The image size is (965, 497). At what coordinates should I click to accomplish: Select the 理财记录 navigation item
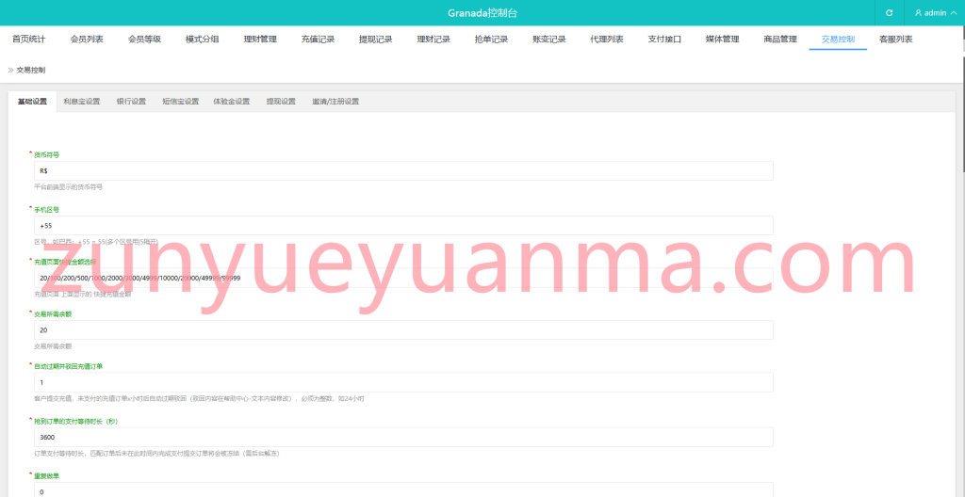tap(433, 40)
